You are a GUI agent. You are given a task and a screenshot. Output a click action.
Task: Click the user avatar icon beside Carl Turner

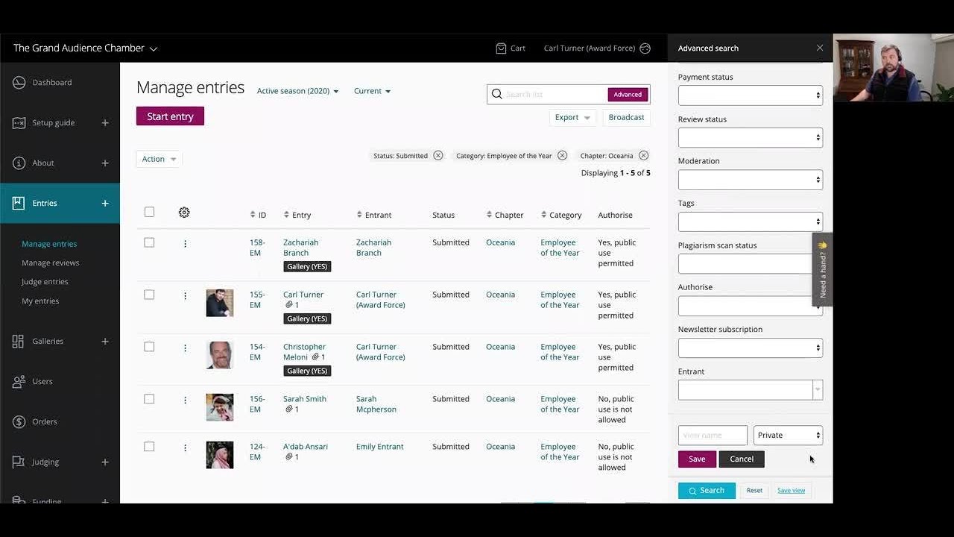(x=645, y=48)
